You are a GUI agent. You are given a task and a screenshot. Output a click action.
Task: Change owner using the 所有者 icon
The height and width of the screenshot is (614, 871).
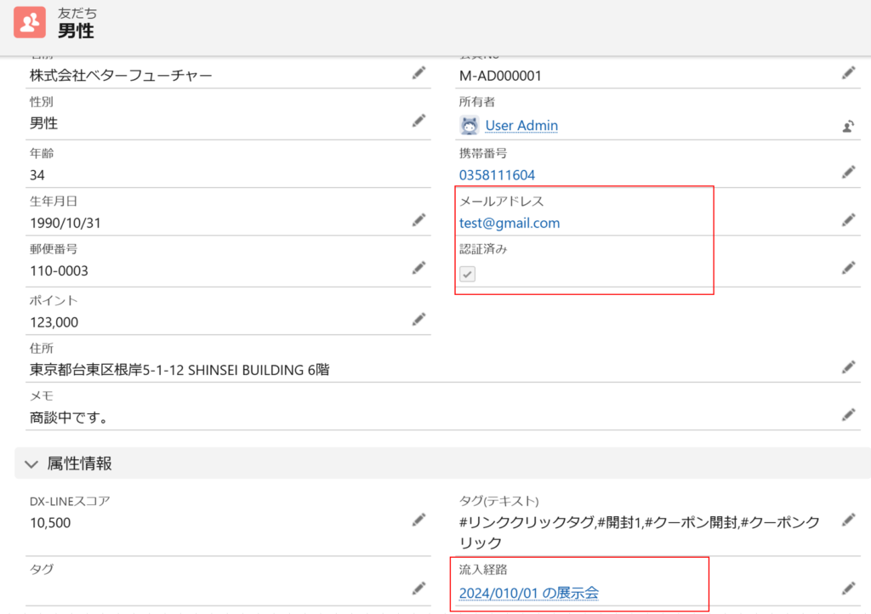tap(847, 127)
